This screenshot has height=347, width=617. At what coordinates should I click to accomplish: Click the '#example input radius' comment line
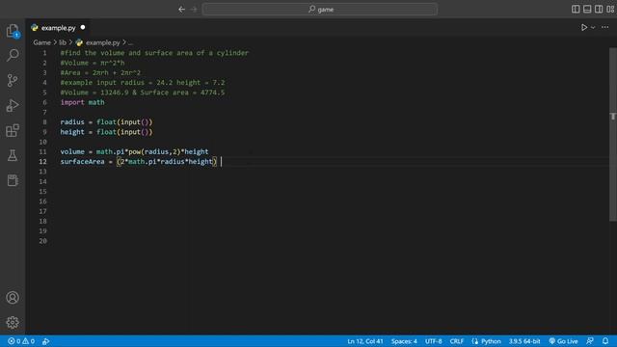point(143,83)
